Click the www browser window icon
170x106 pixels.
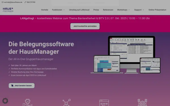coord(104,103)
